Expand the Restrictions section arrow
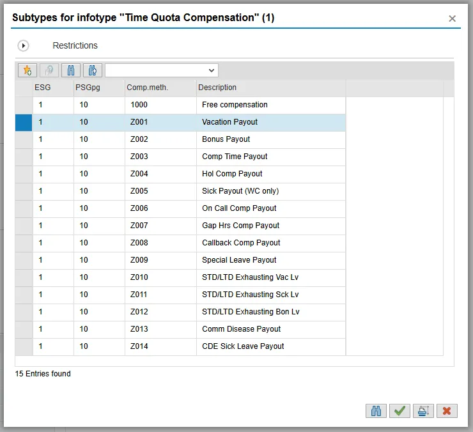This screenshot has height=432, width=473. point(24,46)
